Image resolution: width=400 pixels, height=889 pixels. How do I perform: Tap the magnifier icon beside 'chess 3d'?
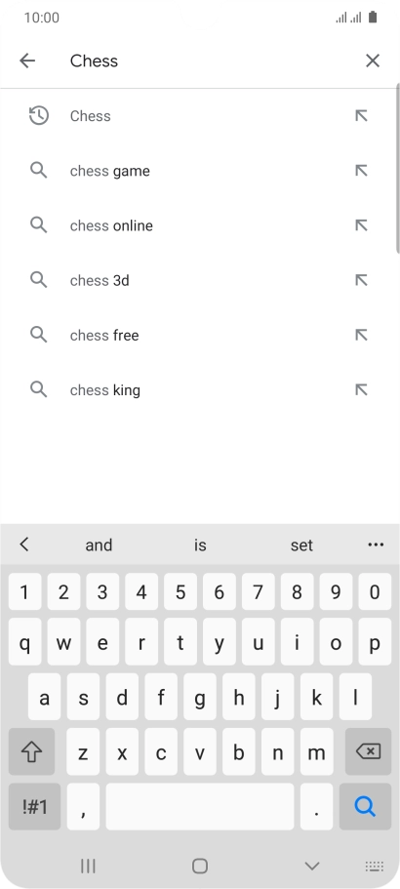pos(38,279)
